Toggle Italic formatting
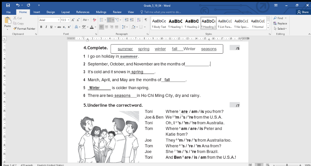The image size is (311, 166). [x=46, y=27]
